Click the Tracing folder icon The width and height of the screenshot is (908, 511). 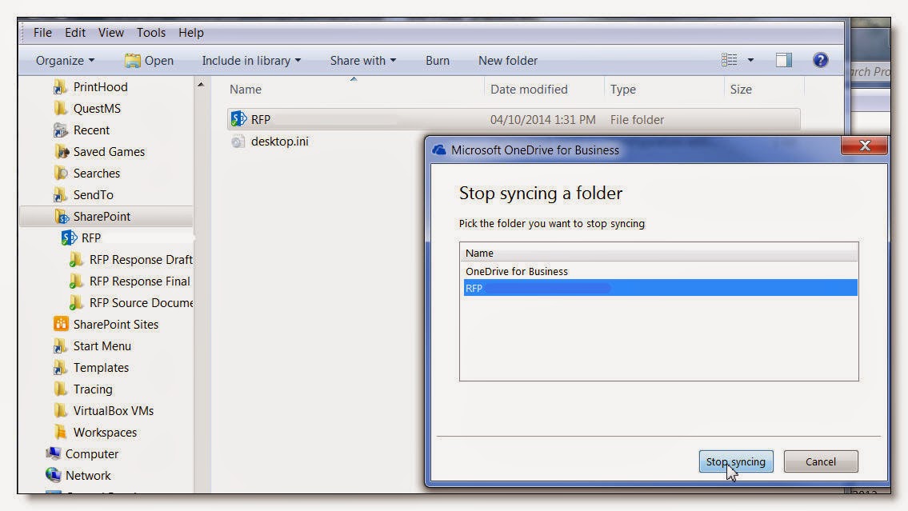(x=60, y=389)
